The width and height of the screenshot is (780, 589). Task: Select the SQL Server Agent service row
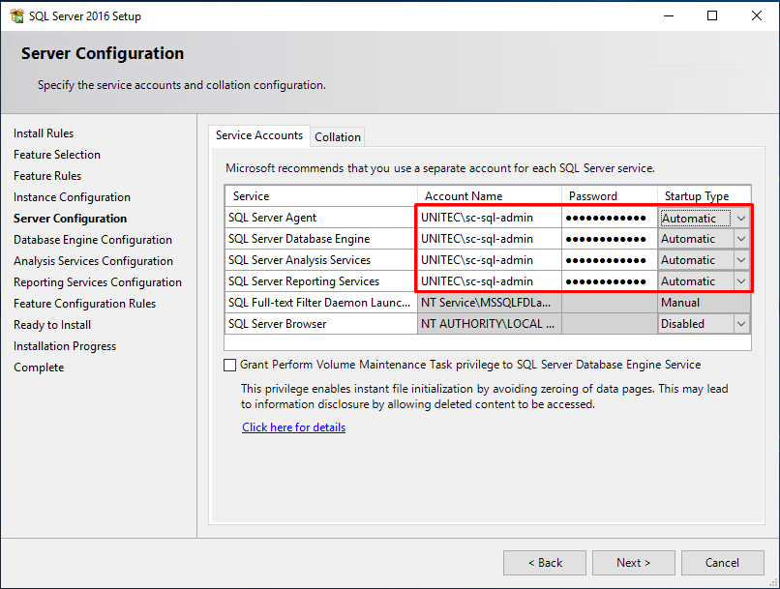pyautogui.click(x=321, y=218)
